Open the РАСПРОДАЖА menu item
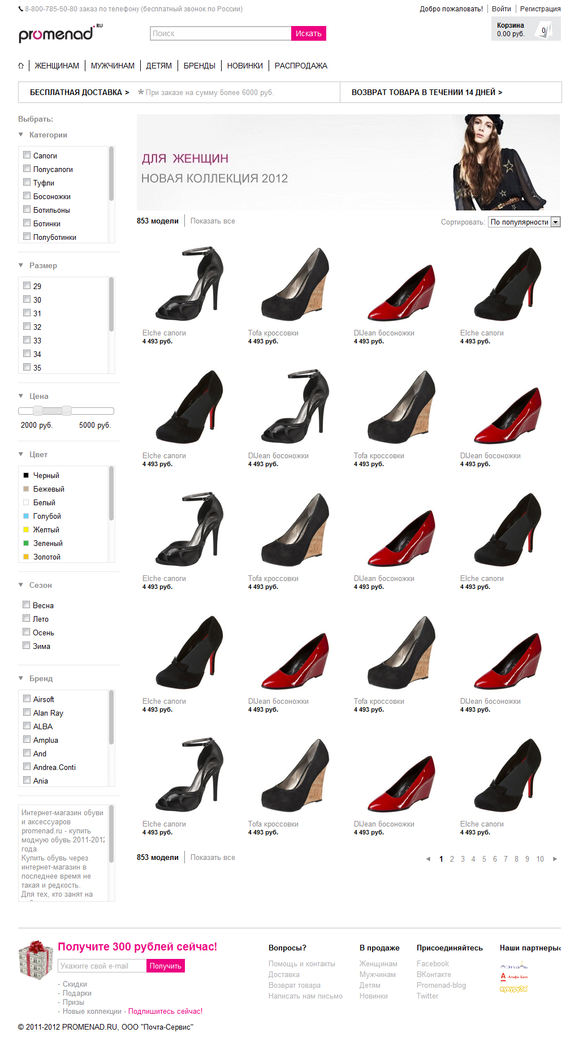Image resolution: width=579 pixels, height=1037 pixels. point(301,66)
